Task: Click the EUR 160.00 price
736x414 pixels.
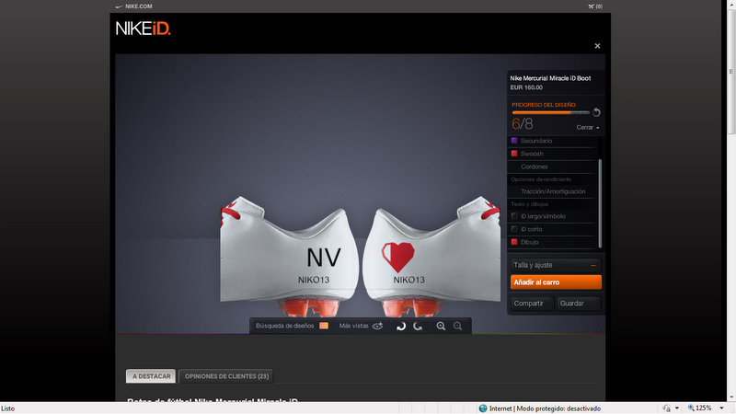Action: (x=526, y=87)
